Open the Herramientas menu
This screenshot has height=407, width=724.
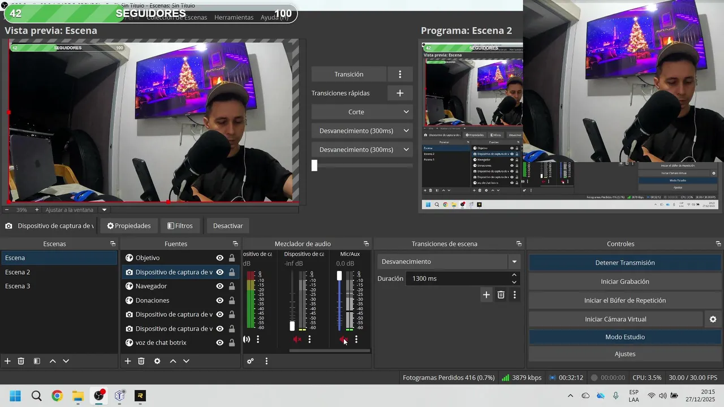234,18
